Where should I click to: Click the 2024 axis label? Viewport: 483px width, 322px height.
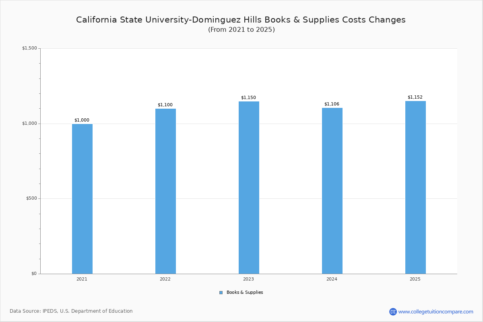point(332,279)
